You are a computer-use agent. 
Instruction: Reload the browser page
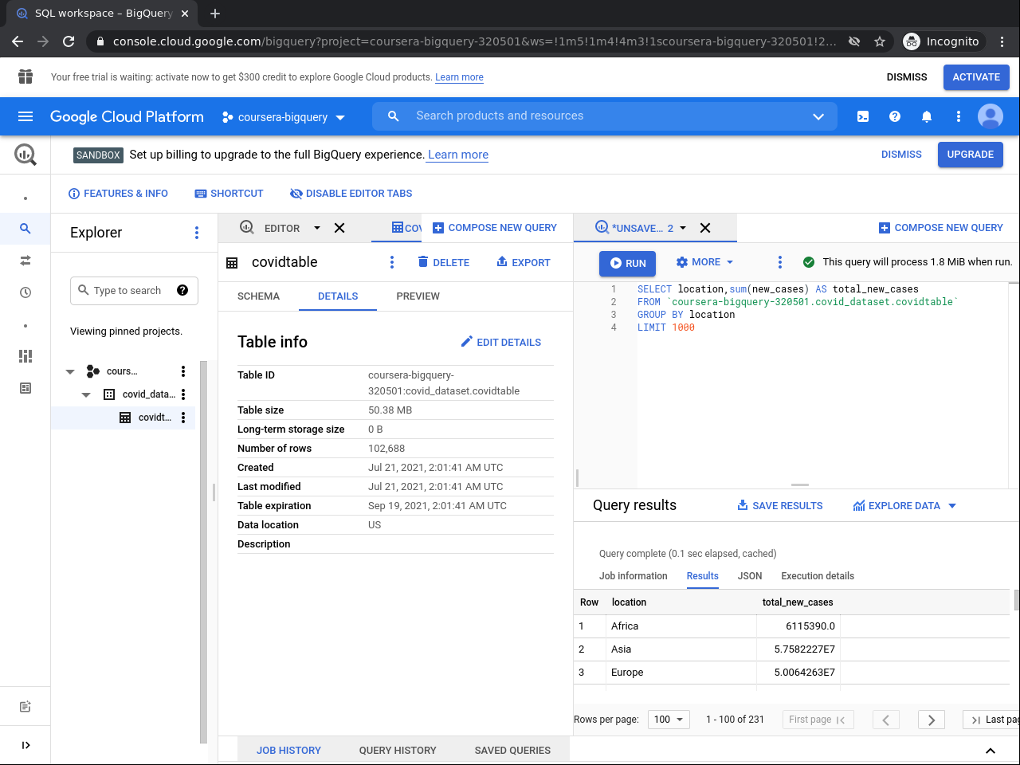[69, 41]
